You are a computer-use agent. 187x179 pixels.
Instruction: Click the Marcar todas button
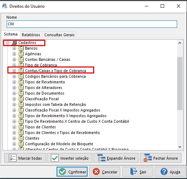pyautogui.click(x=25, y=158)
